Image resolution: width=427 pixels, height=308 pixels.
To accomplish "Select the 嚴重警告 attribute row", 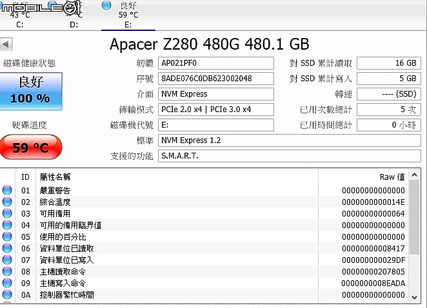I will [x=204, y=190].
